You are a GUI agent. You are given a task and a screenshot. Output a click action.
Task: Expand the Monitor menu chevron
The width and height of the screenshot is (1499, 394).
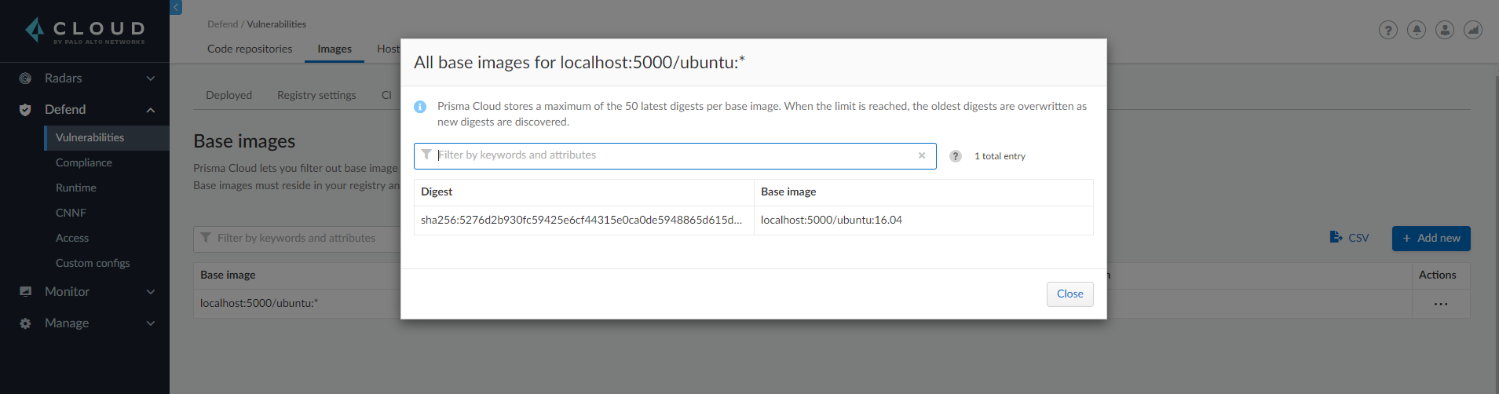tap(151, 292)
